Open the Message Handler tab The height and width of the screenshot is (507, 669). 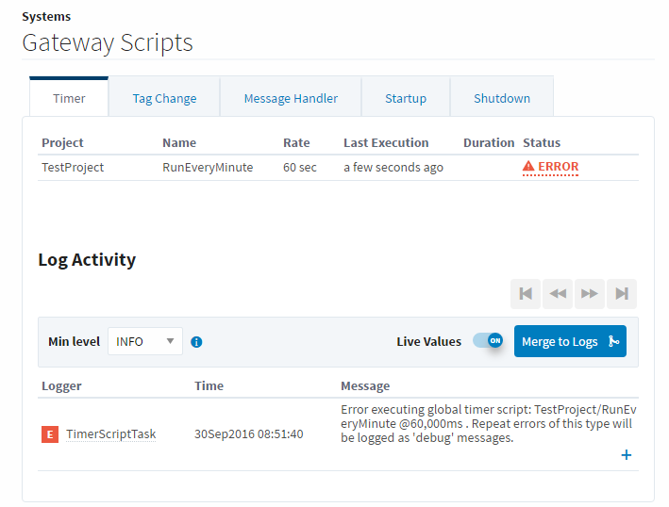coord(291,98)
